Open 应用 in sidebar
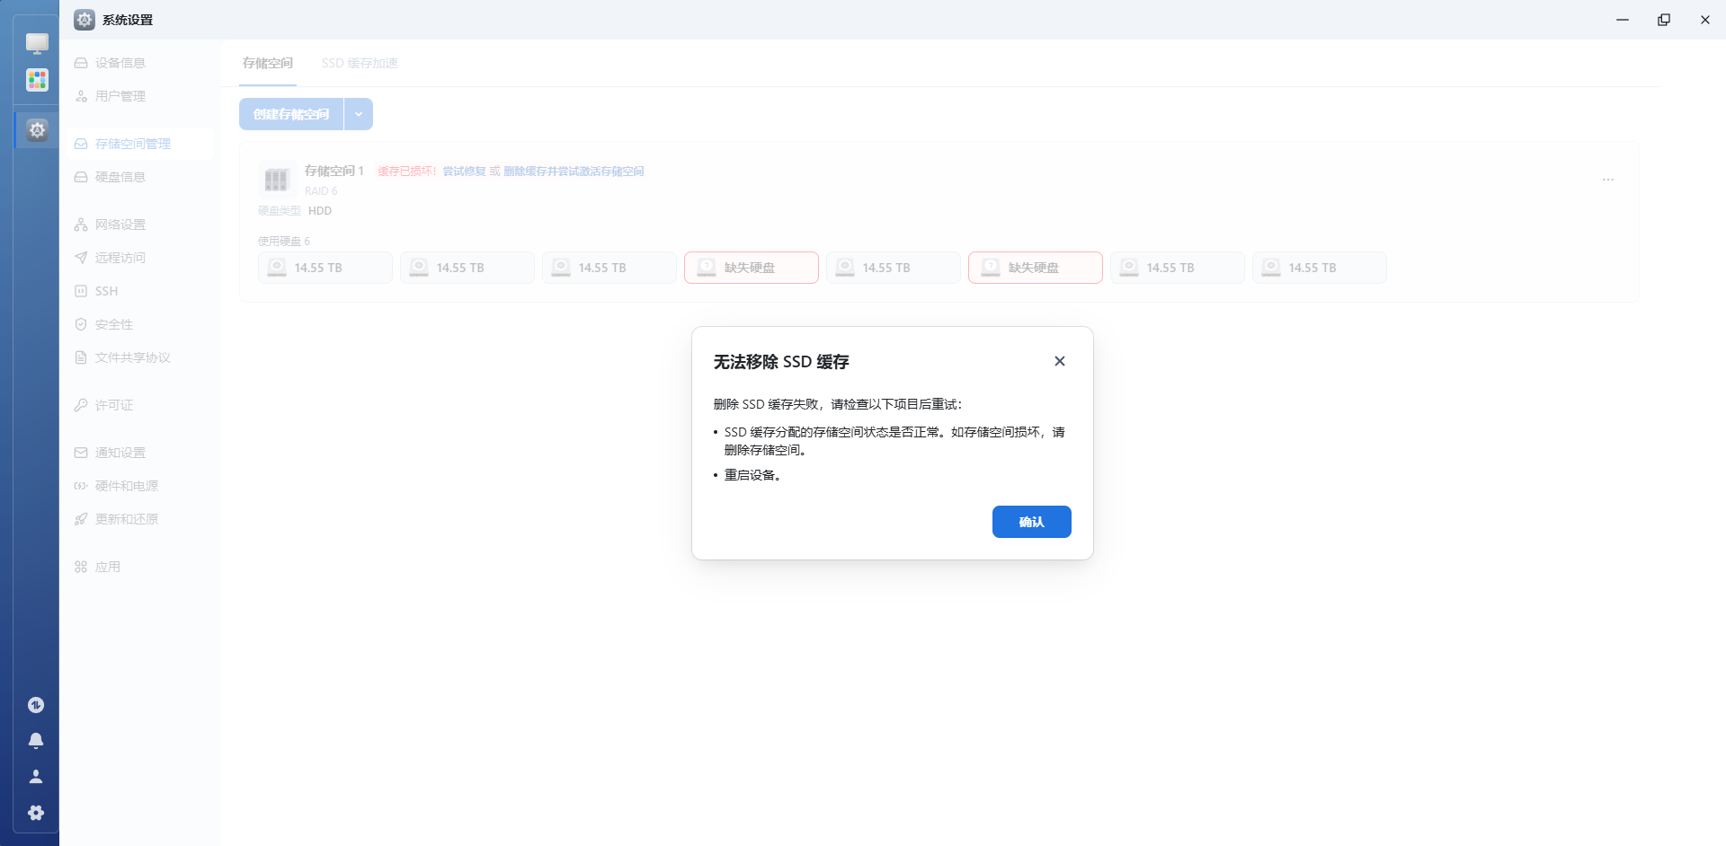The width and height of the screenshot is (1726, 846). coord(139,567)
